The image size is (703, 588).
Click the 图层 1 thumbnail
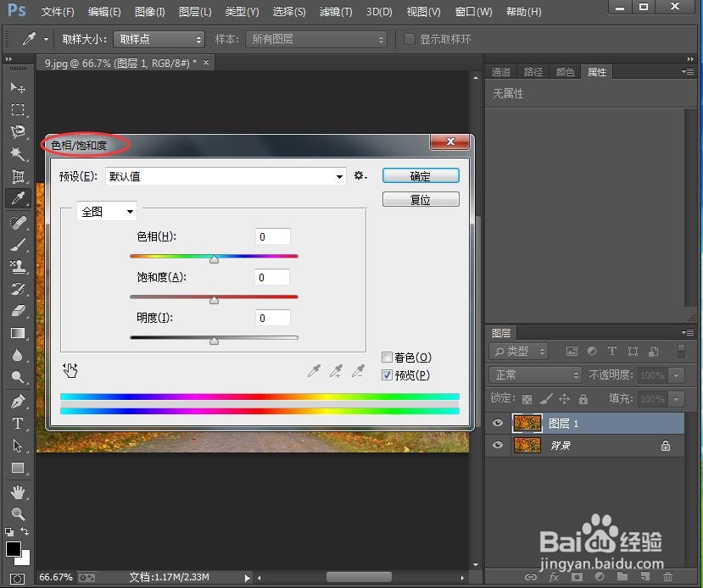tap(527, 423)
